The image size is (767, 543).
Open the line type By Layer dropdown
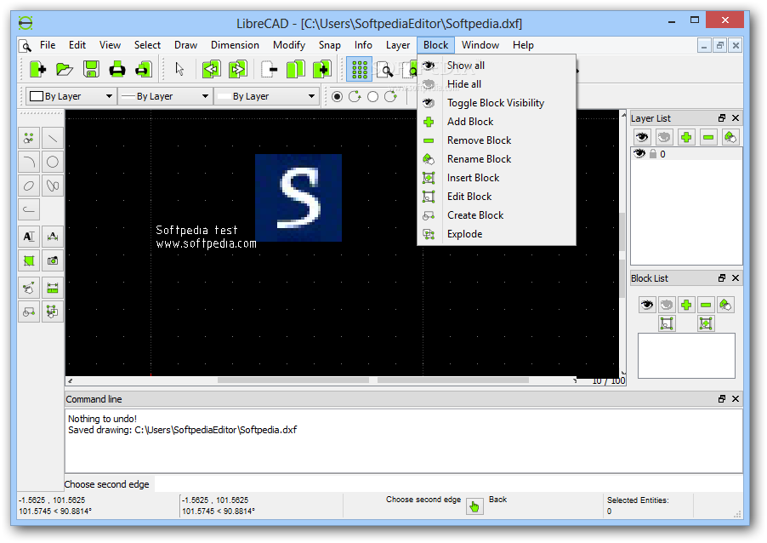click(x=267, y=96)
